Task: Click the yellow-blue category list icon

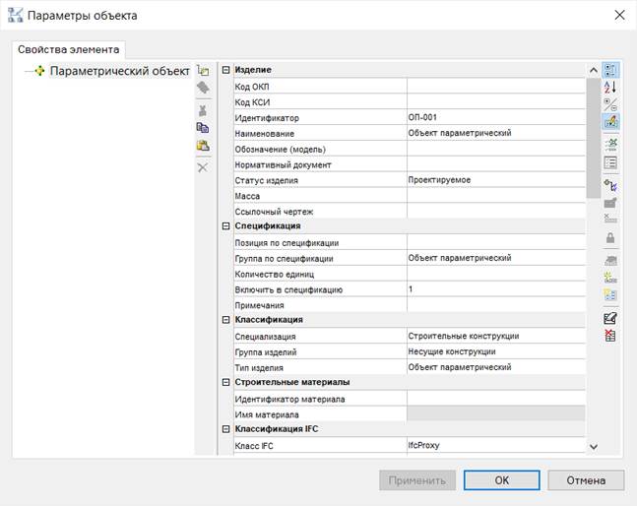Action: 610,294
